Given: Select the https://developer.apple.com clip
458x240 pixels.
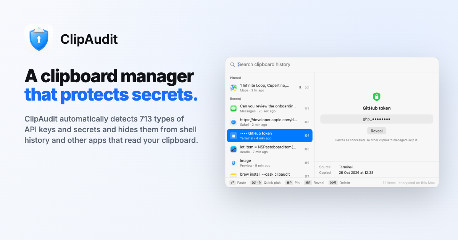Looking at the screenshot, I should pyautogui.click(x=269, y=122).
